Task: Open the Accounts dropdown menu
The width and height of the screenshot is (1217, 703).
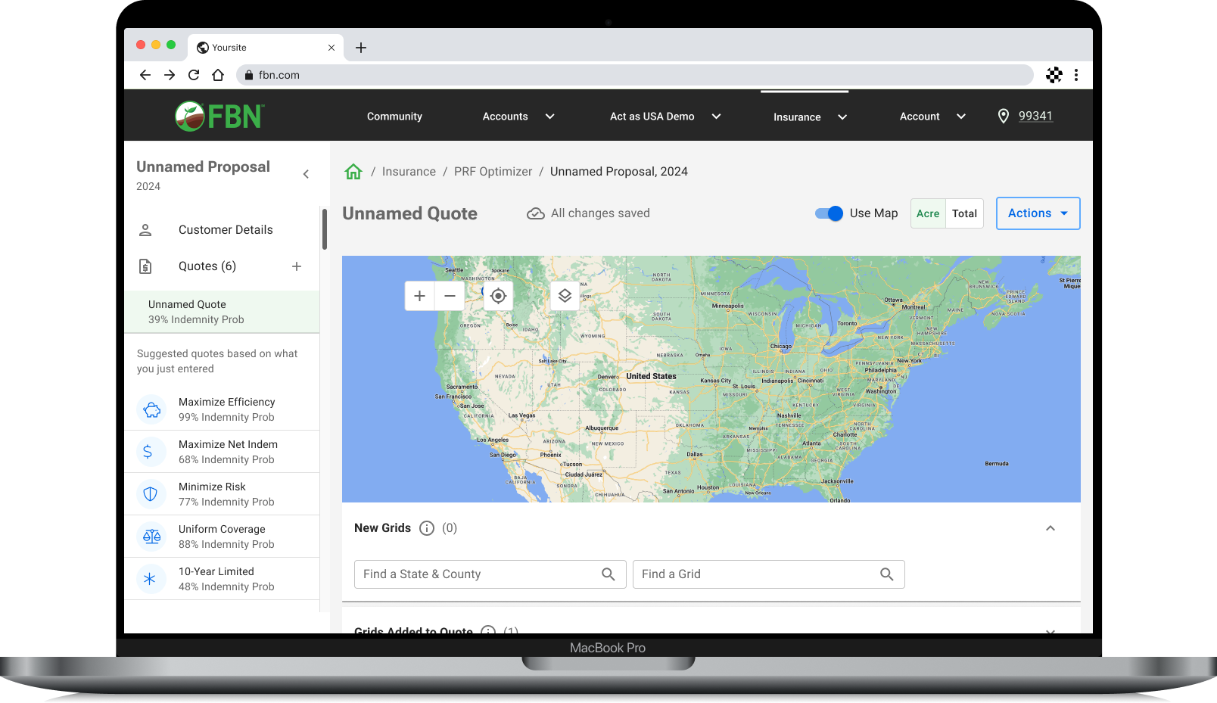Action: point(518,117)
